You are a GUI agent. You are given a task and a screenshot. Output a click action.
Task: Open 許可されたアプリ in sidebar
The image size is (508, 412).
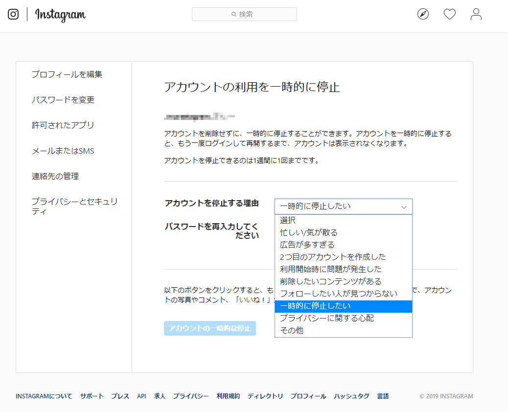[63, 125]
